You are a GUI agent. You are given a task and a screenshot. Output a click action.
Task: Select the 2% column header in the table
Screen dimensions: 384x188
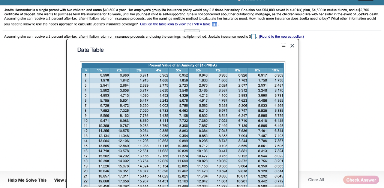(x=119, y=70)
